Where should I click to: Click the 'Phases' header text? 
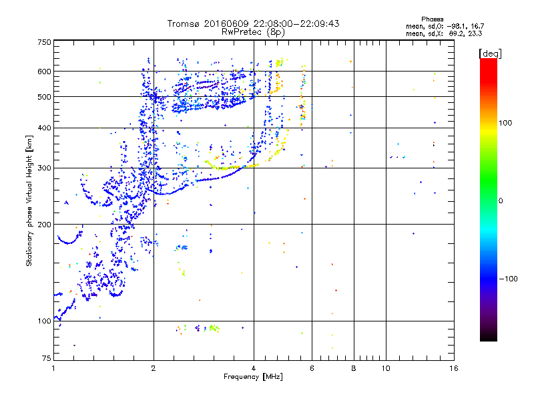[x=432, y=19]
